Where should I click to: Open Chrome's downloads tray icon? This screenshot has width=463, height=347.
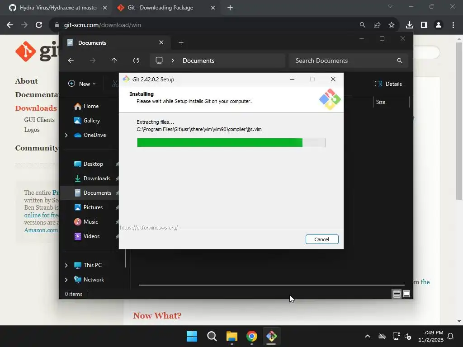(410, 25)
